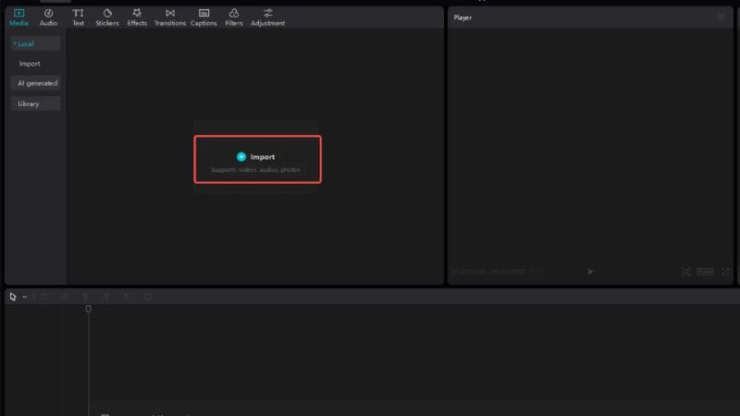Open the Adjustment panel icon
Viewport: 740px width, 416px height.
pyautogui.click(x=268, y=13)
